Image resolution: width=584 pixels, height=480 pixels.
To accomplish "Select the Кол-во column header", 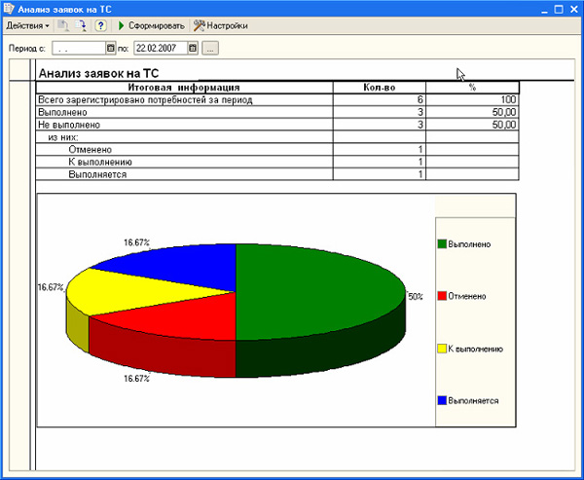I will (x=380, y=88).
